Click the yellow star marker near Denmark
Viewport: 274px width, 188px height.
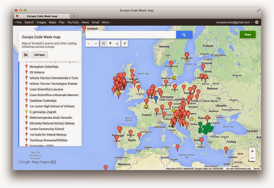174,78
